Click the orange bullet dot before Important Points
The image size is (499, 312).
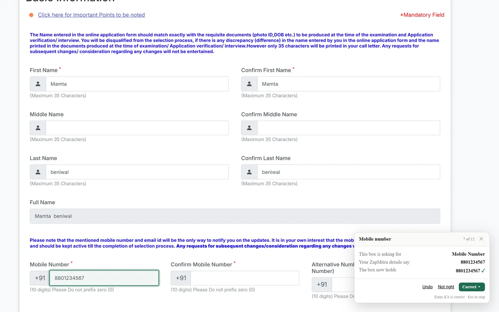tap(31, 15)
